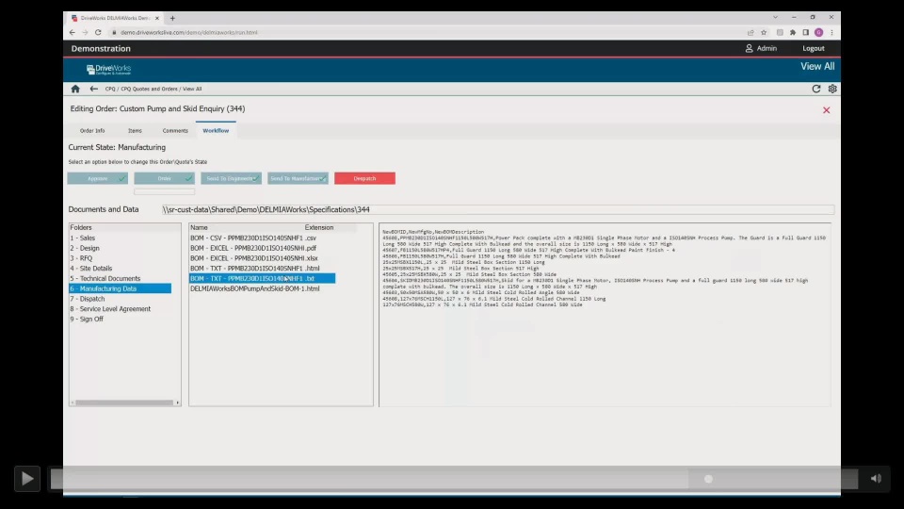Click the video volume speaker icon

click(x=876, y=479)
